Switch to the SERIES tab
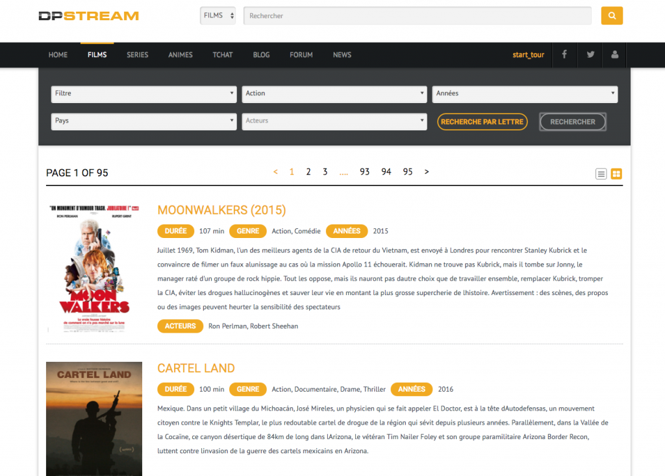This screenshot has width=665, height=476. pos(137,55)
